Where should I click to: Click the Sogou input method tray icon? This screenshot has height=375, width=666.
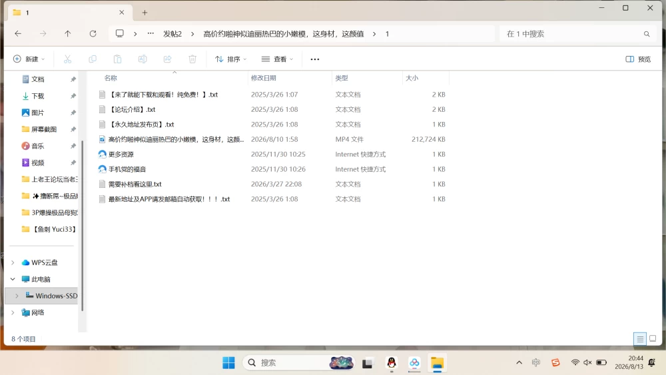click(555, 363)
